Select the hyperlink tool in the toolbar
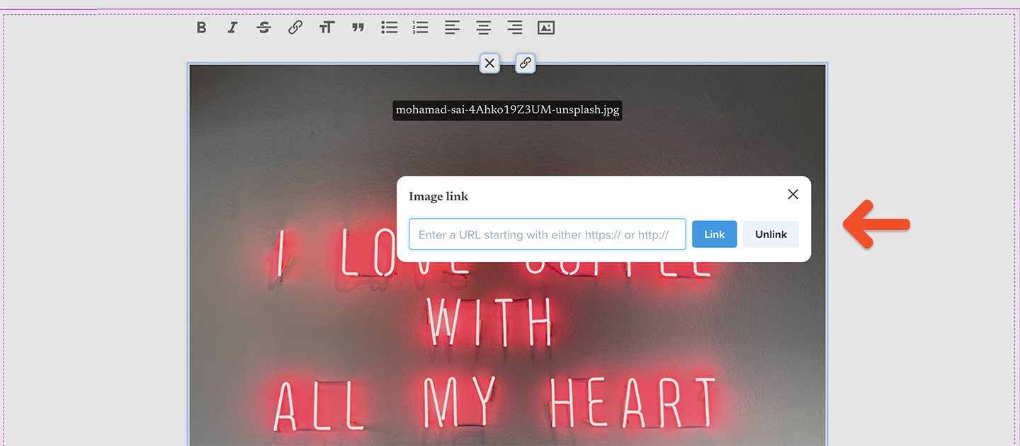1020x446 pixels. click(x=295, y=28)
